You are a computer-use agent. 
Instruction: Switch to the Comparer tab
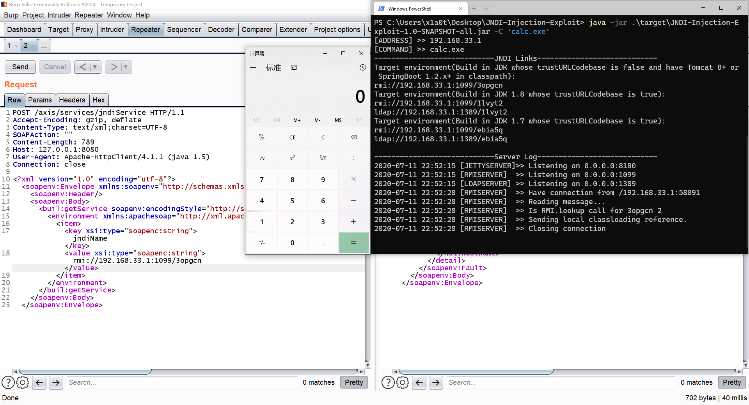[257, 30]
